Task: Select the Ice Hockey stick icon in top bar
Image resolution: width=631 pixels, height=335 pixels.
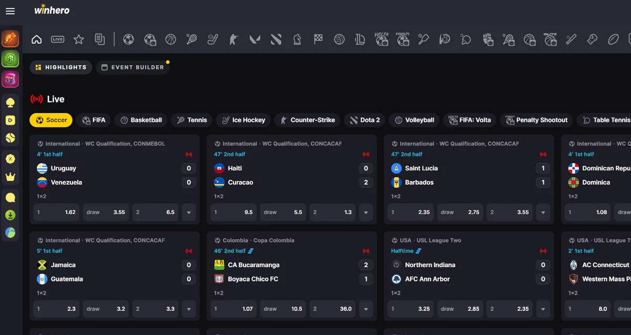Action: tap(212, 39)
